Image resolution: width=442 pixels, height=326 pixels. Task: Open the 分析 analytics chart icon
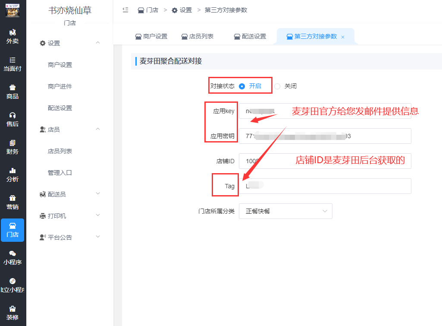point(13,175)
